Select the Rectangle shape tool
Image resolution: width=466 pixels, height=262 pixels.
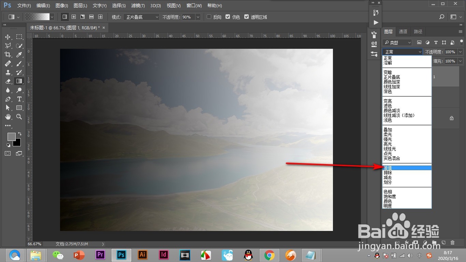tap(19, 108)
